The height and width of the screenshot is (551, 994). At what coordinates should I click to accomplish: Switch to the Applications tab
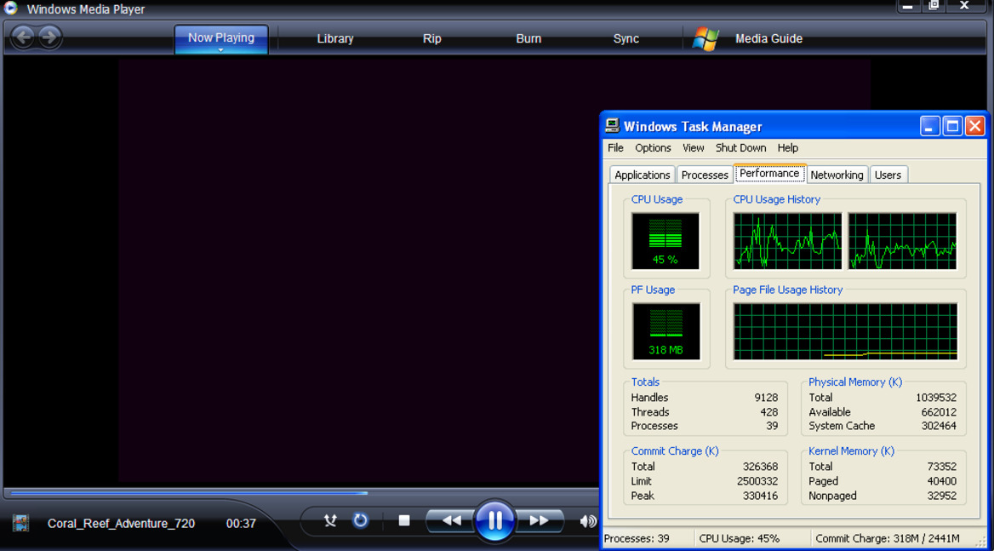point(643,175)
